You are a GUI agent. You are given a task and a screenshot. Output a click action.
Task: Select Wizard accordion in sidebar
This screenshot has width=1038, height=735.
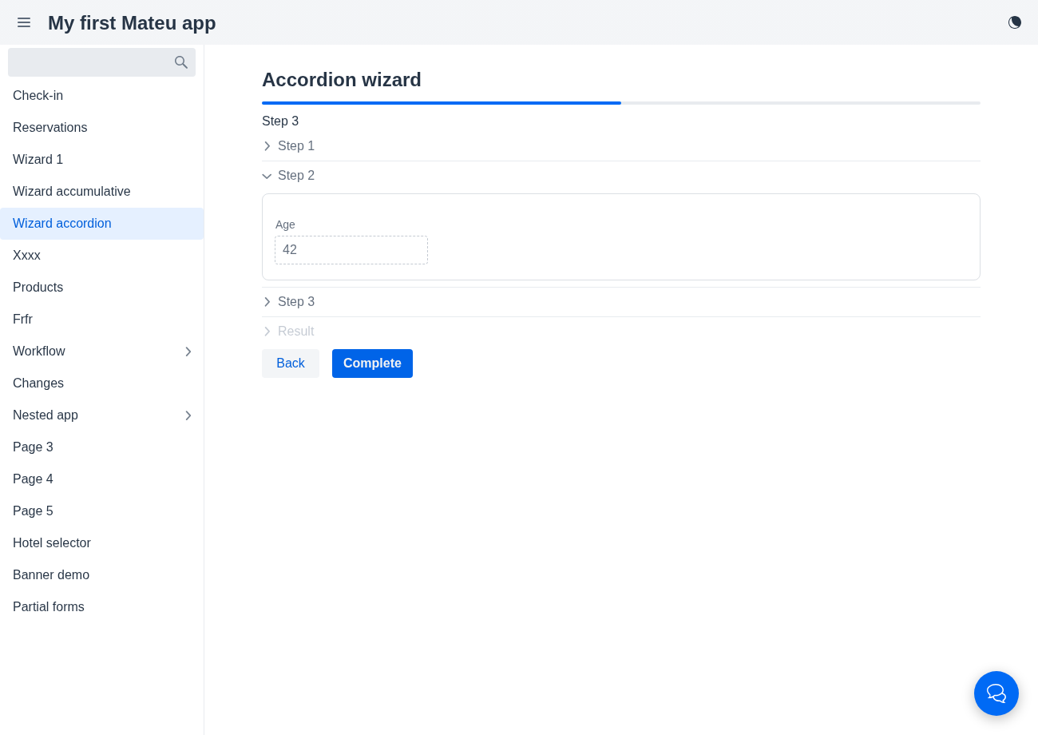pyautogui.click(x=101, y=224)
